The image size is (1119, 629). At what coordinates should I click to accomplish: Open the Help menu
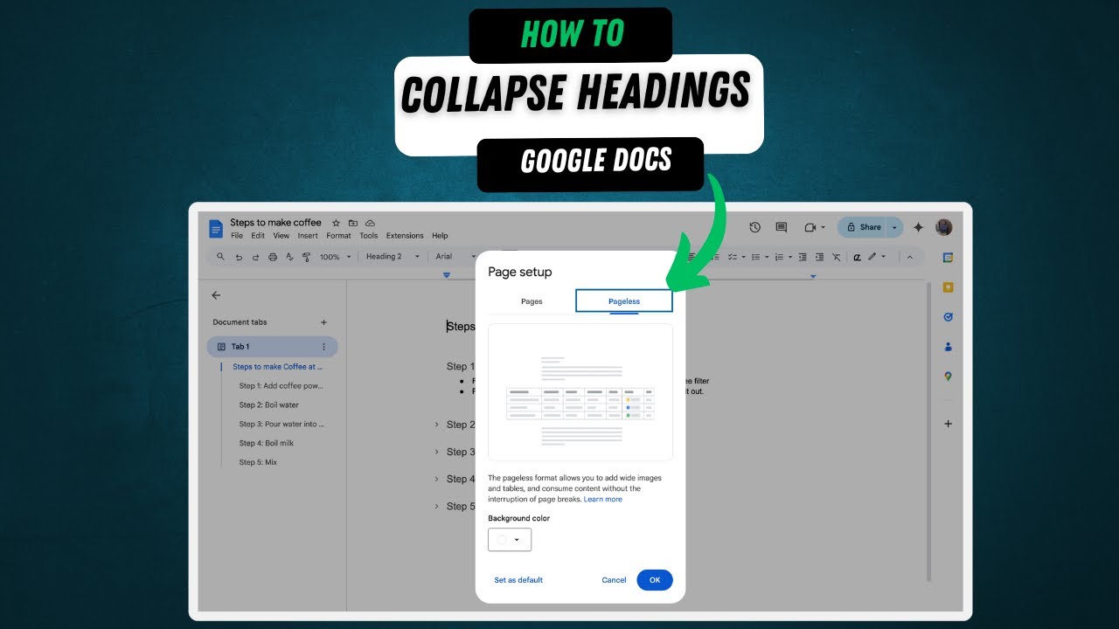tap(440, 236)
